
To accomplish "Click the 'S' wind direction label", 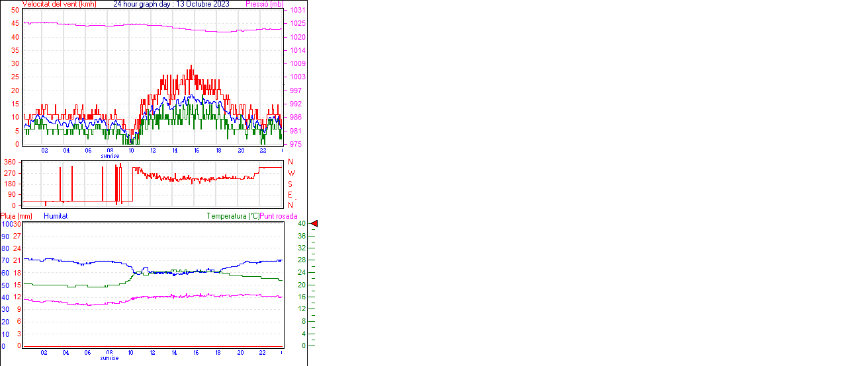I will [290, 184].
